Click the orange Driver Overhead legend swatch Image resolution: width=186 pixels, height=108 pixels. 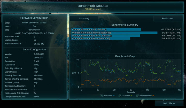[153, 96]
